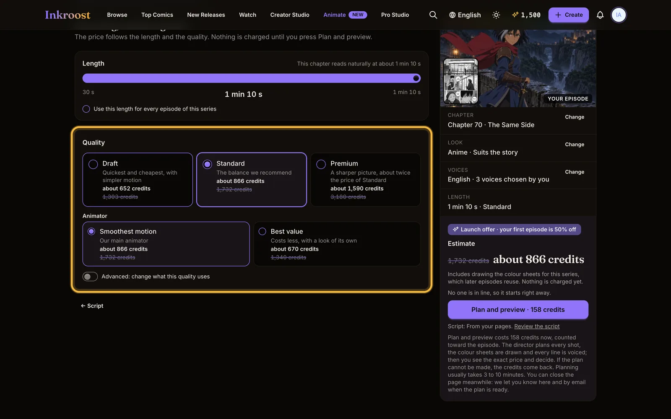Open the Creator Studio menu item
The height and width of the screenshot is (419, 671).
coord(290,15)
